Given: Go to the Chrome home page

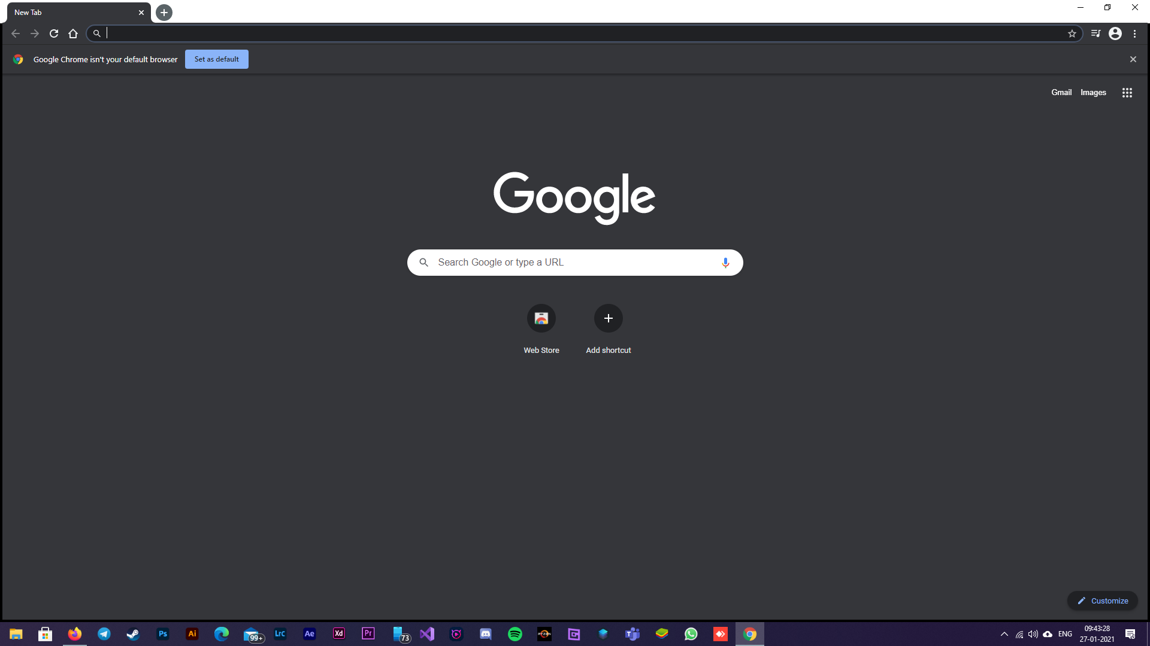Looking at the screenshot, I should 73,33.
